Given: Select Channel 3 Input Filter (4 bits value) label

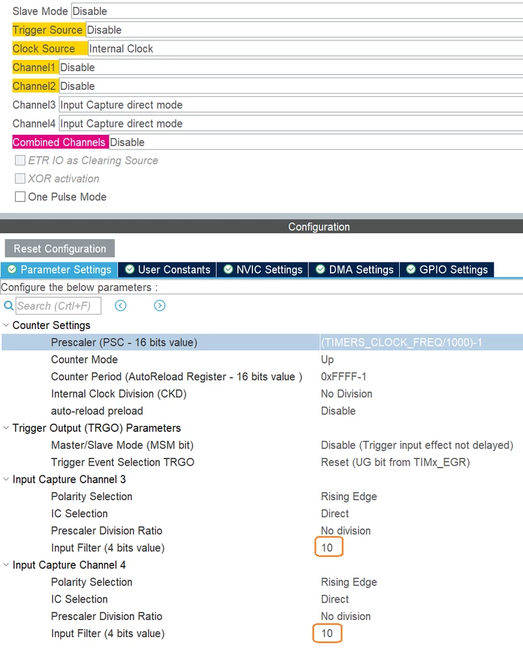Looking at the screenshot, I should [x=108, y=548].
